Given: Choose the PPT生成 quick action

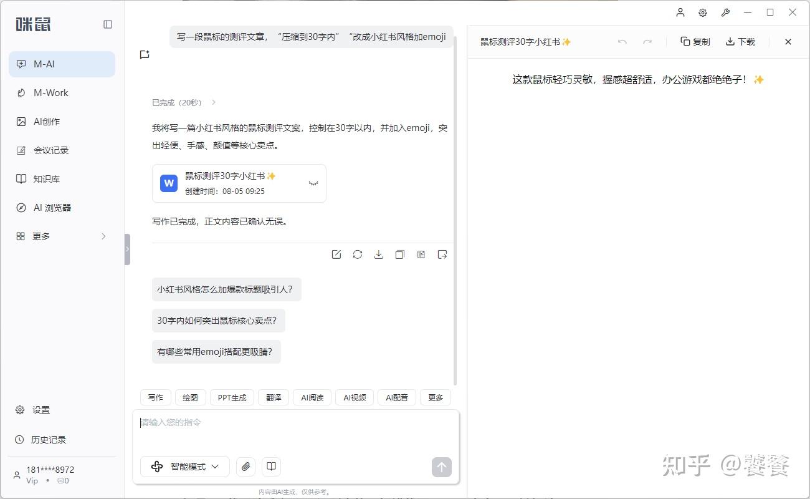Looking at the screenshot, I should [232, 397].
